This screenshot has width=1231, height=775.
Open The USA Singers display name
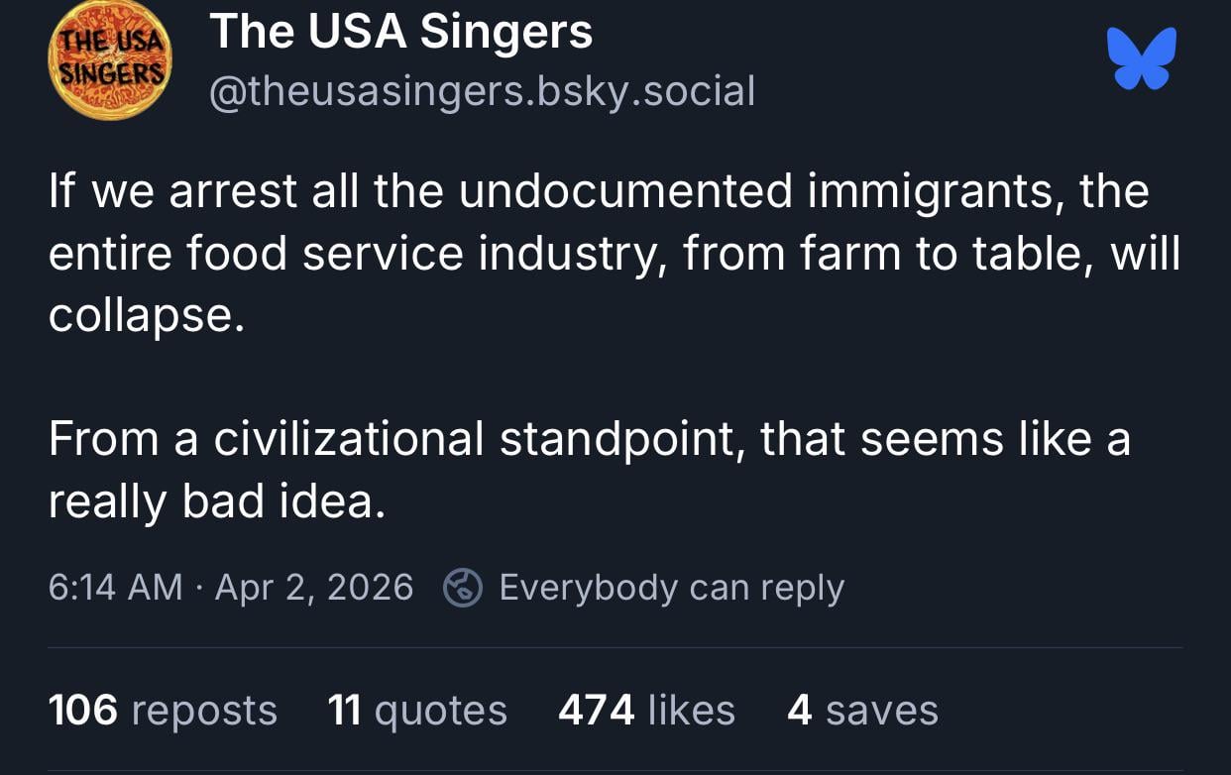pos(400,32)
